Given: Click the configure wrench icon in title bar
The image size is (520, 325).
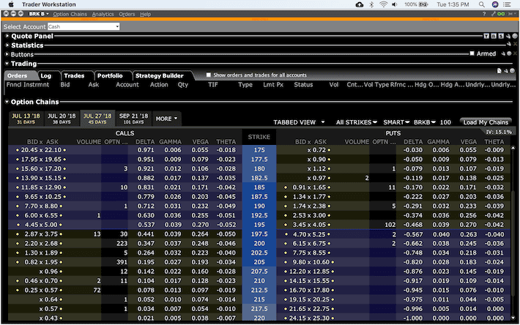Looking at the screenshot, I should pyautogui.click(x=492, y=14).
